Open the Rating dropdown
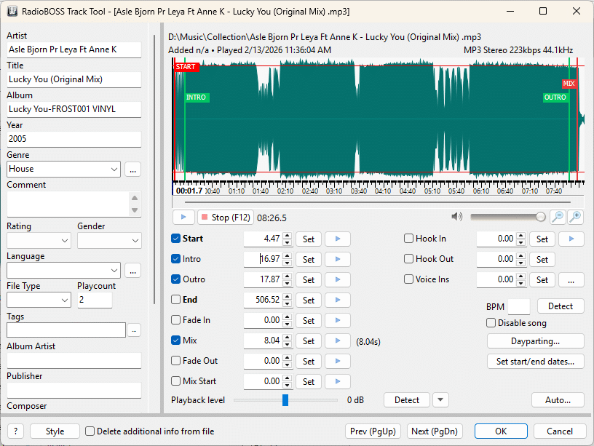The image size is (594, 446). 64,241
